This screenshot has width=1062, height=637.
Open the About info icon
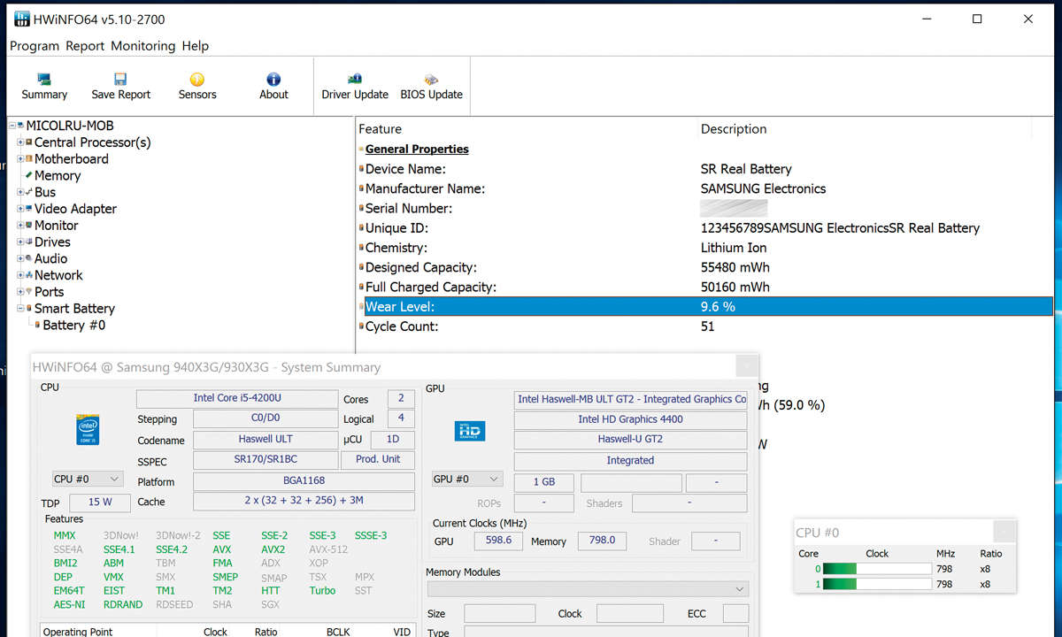click(x=273, y=87)
